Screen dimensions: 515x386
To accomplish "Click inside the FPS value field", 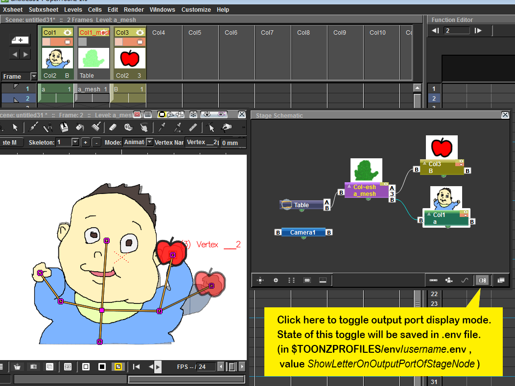I will pyautogui.click(x=206, y=366).
